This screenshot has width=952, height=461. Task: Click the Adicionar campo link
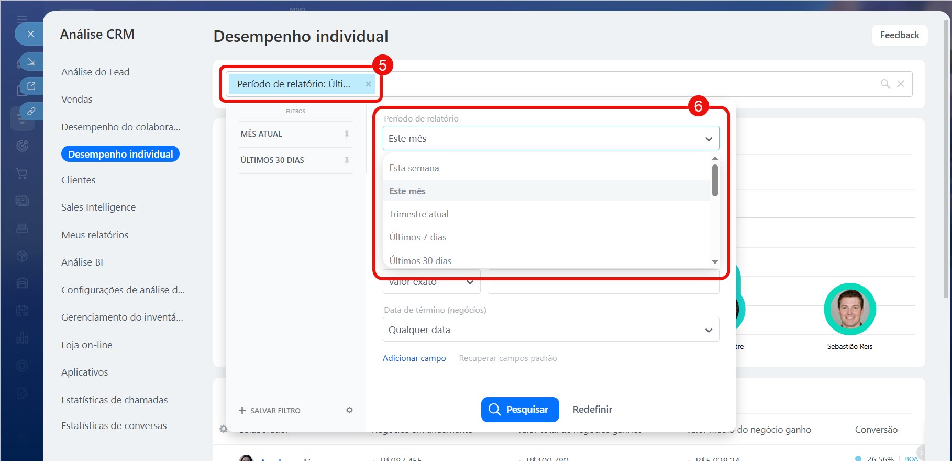(414, 358)
